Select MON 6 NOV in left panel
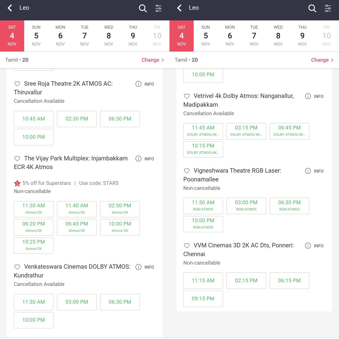The height and width of the screenshot is (339, 339). 60,36
